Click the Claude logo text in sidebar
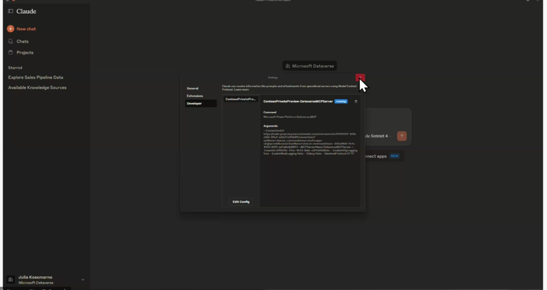The width and height of the screenshot is (547, 290). [26, 11]
